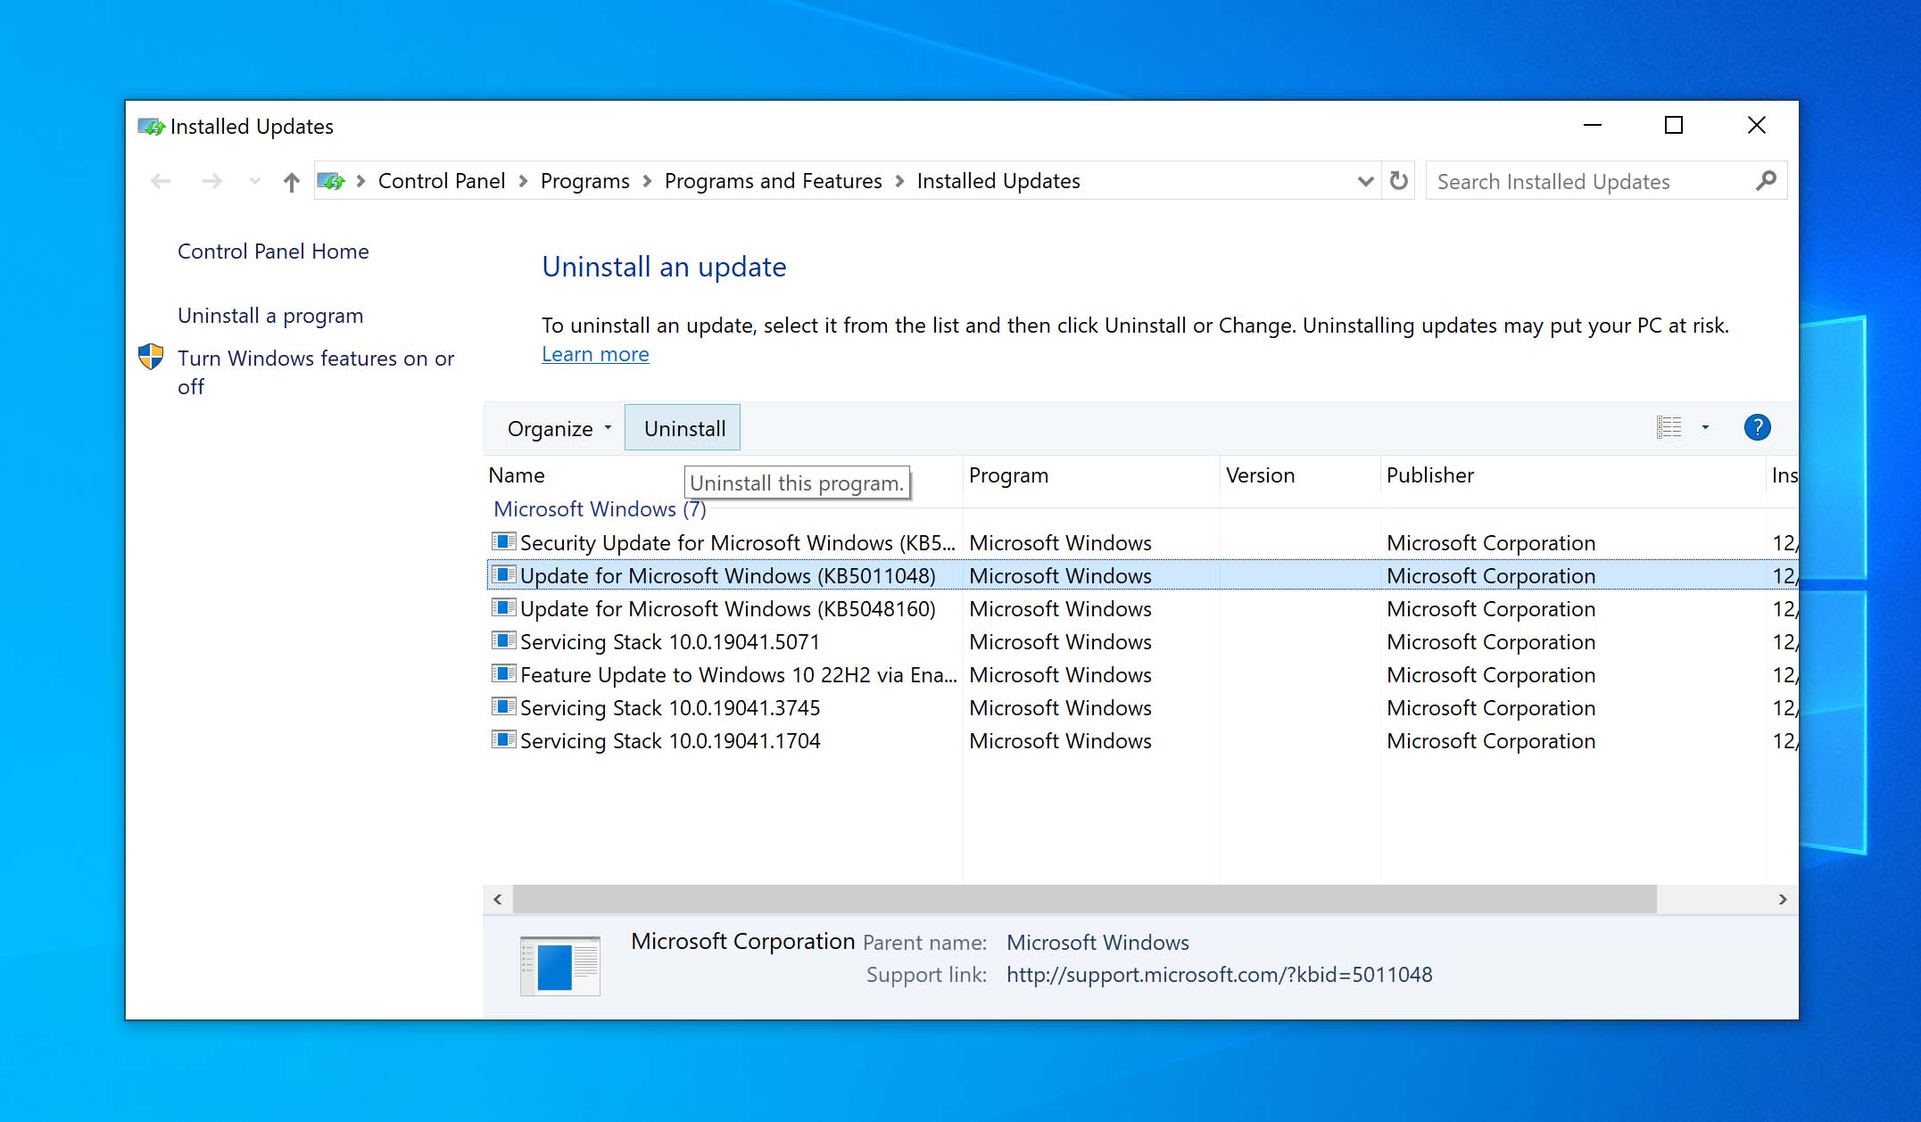Viewport: 1921px width, 1122px height.
Task: Select Servicing Stack 10.0.19041.1704
Action: [x=1142, y=741]
